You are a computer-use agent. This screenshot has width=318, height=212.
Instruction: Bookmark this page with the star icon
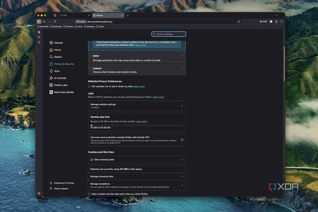click(239, 22)
